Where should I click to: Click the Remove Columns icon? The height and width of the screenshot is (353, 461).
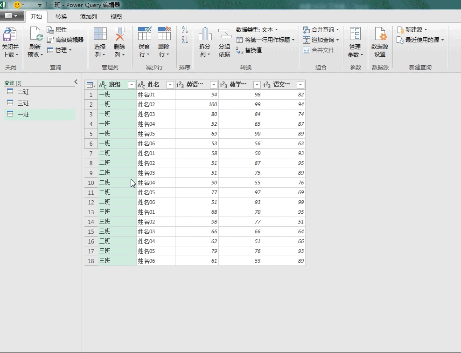click(x=120, y=35)
